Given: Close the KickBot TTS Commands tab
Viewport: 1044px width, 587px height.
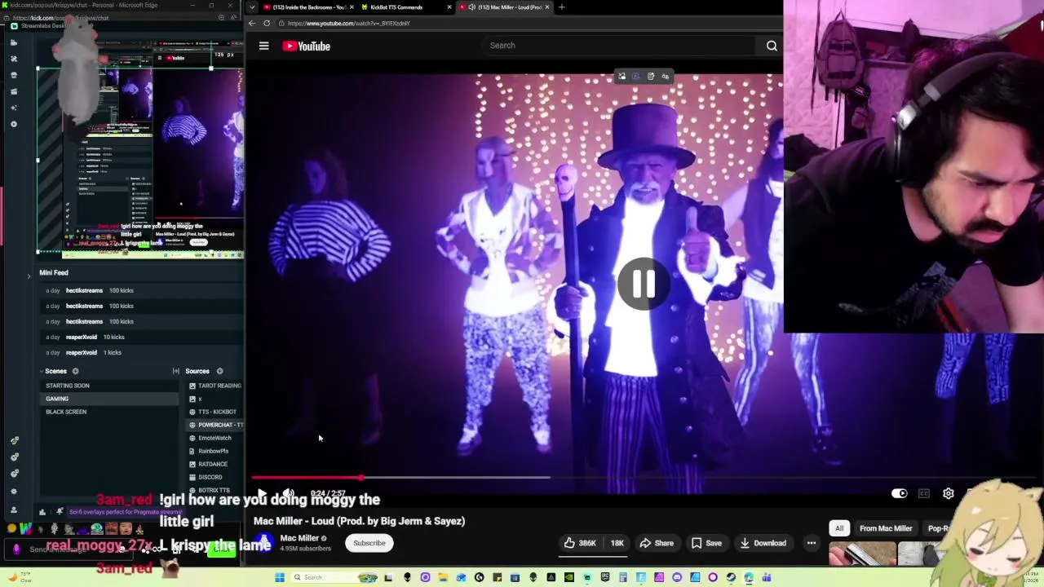Looking at the screenshot, I should tap(449, 7).
